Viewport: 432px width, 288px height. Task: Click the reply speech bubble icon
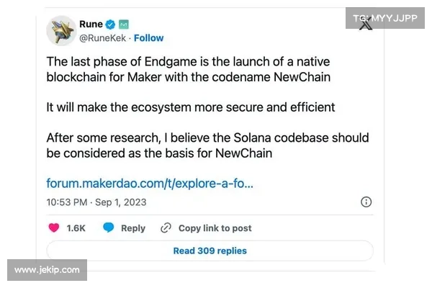coord(109,228)
